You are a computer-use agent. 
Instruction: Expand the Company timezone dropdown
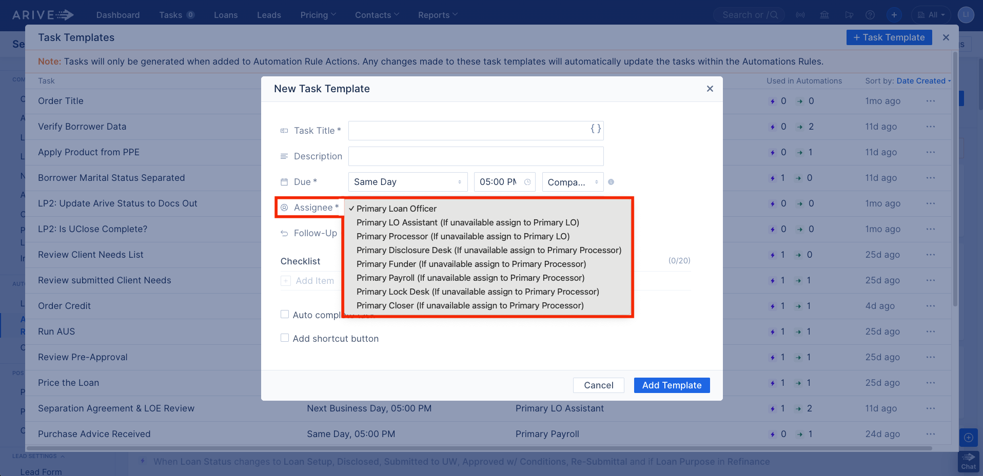572,182
